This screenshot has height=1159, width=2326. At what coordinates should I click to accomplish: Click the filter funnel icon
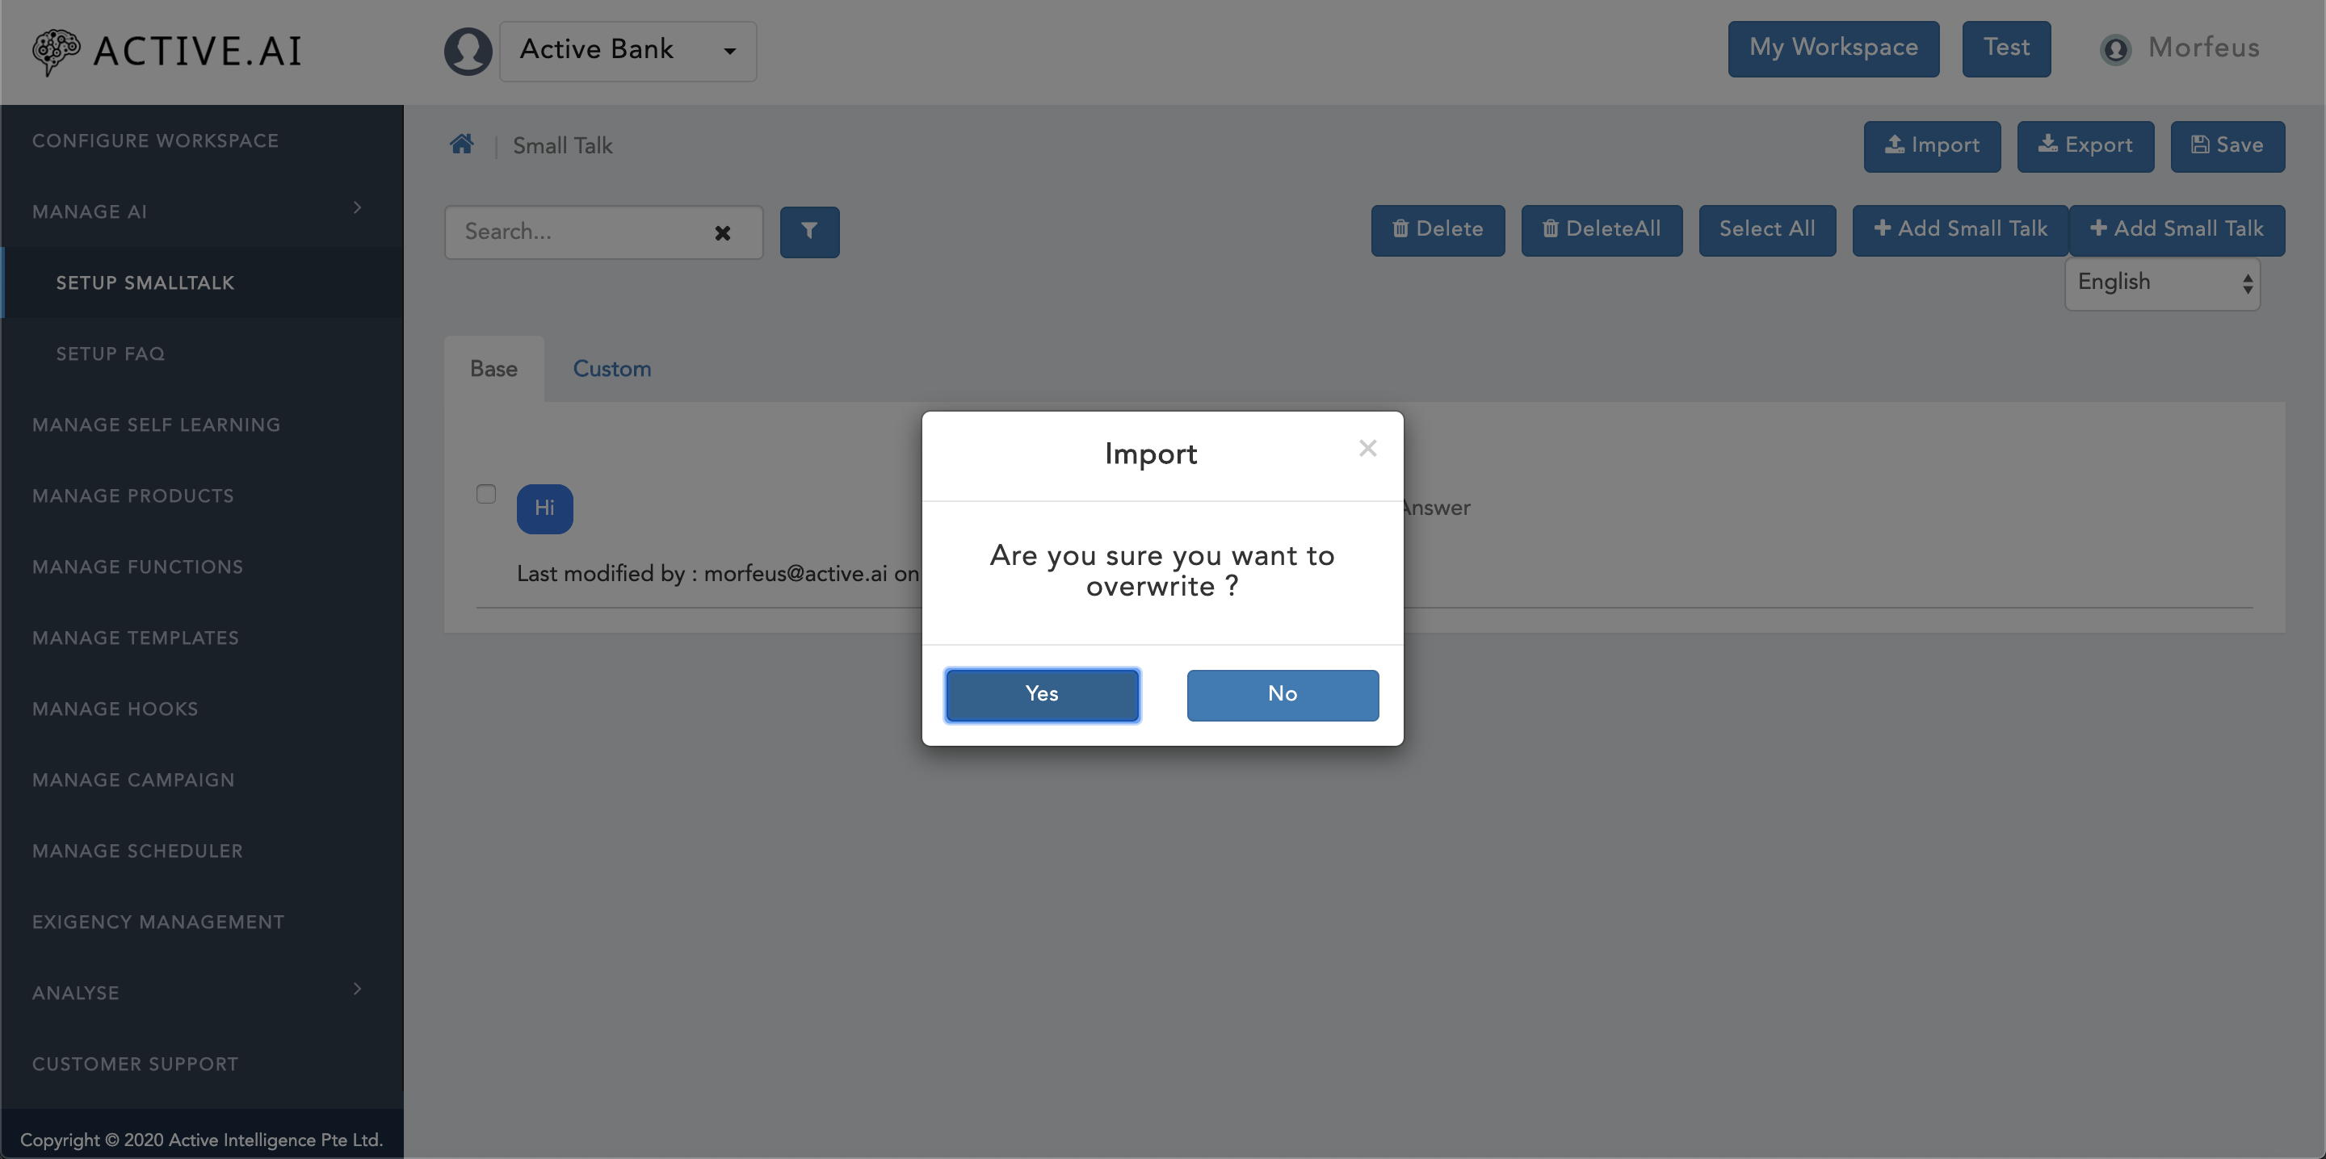[x=810, y=231]
